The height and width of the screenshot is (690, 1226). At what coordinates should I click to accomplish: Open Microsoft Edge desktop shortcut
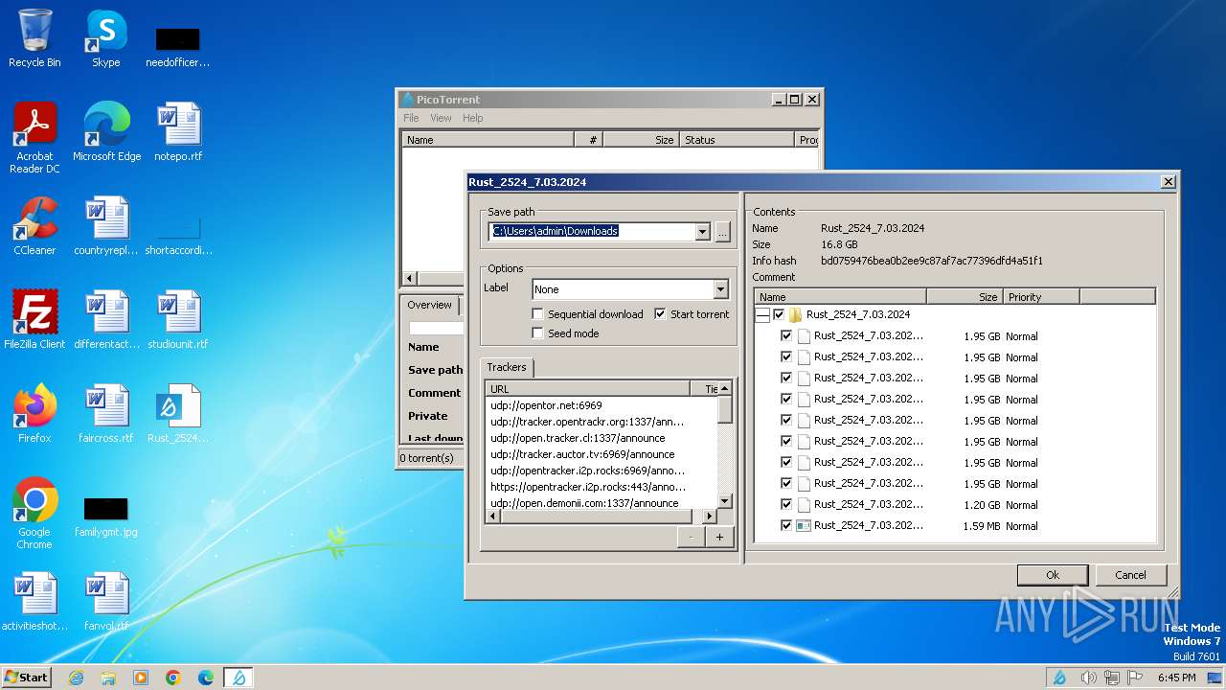[106, 132]
